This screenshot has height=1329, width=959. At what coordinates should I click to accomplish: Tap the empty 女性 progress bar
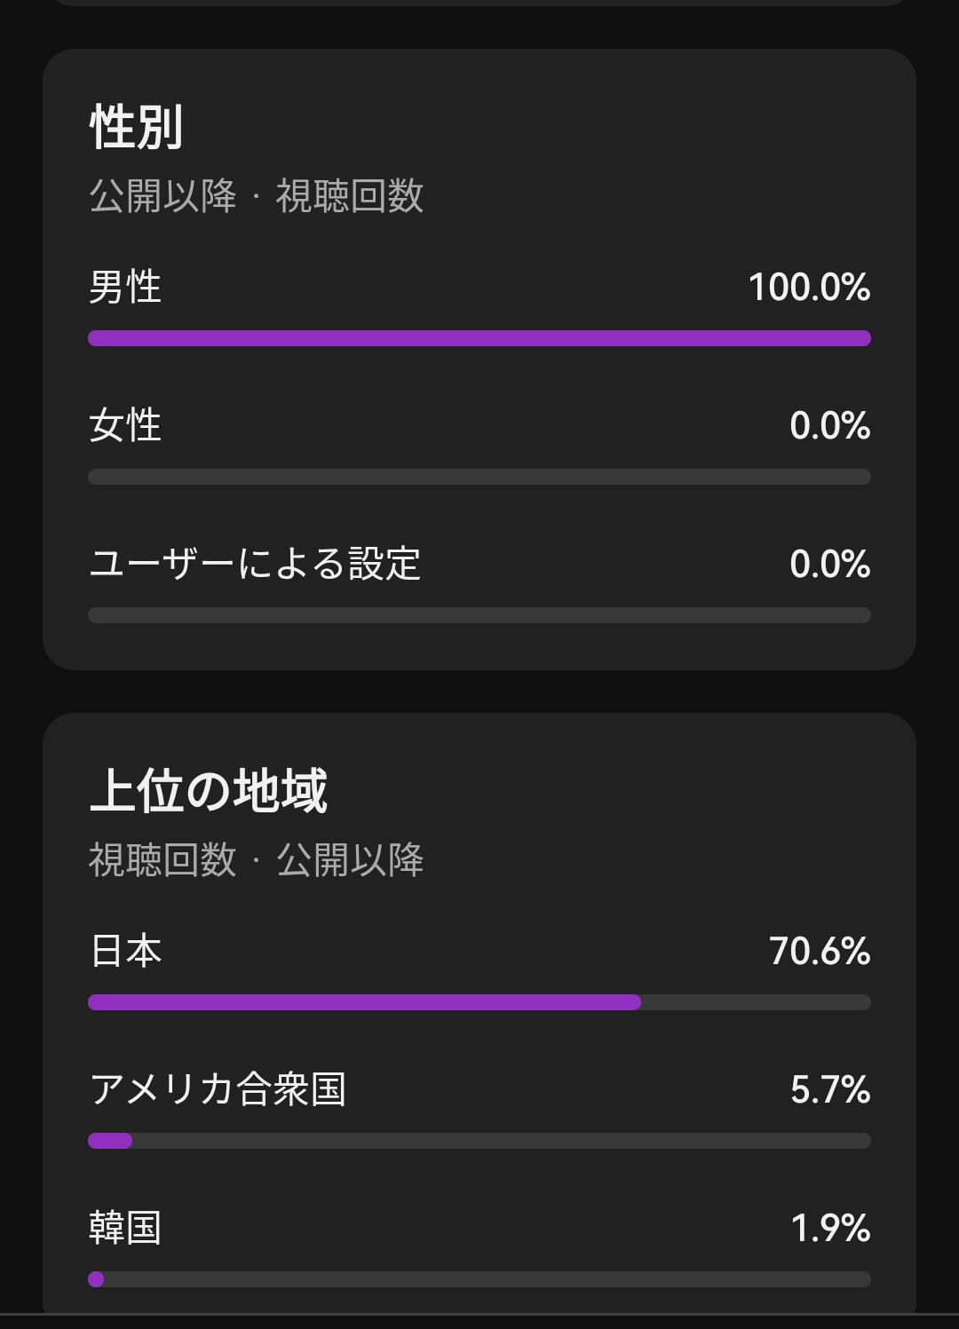[x=479, y=477]
